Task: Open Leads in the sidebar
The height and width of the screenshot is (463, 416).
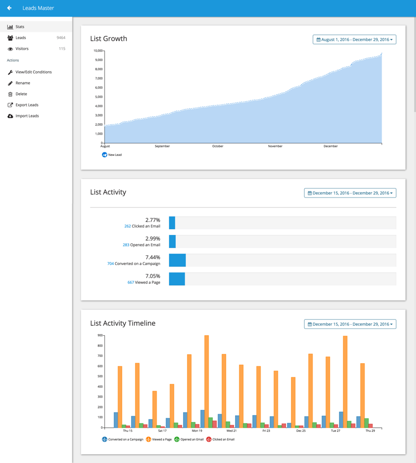Action: coord(36,38)
